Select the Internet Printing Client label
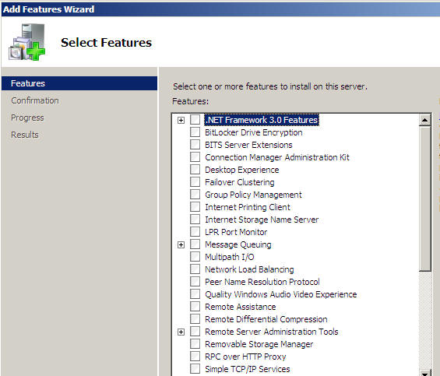Image resolution: width=440 pixels, height=376 pixels. (x=248, y=207)
